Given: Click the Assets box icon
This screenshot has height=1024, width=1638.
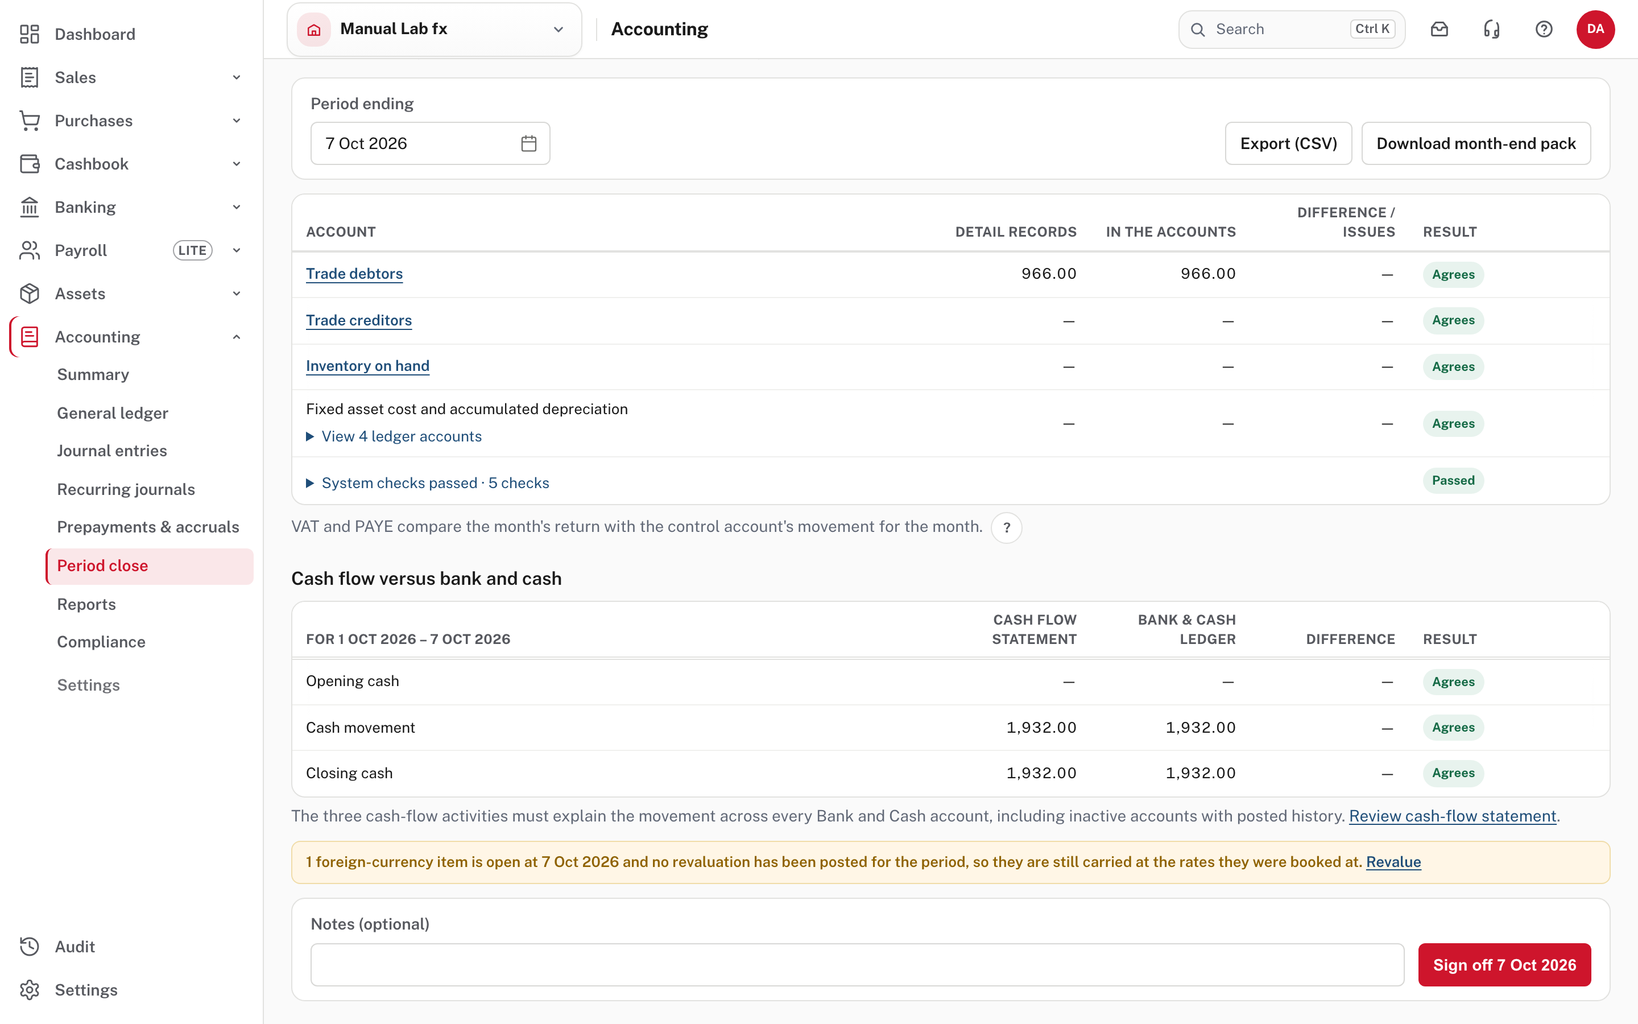Looking at the screenshot, I should [29, 294].
